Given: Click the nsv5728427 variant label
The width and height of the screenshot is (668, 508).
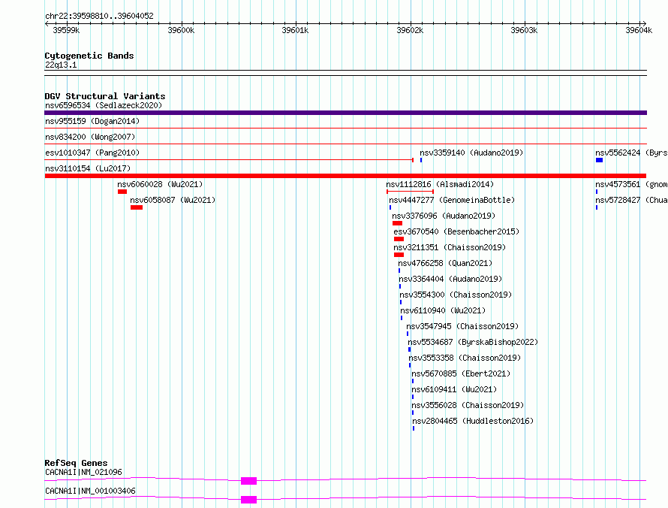Looking at the screenshot, I should click(631, 200).
